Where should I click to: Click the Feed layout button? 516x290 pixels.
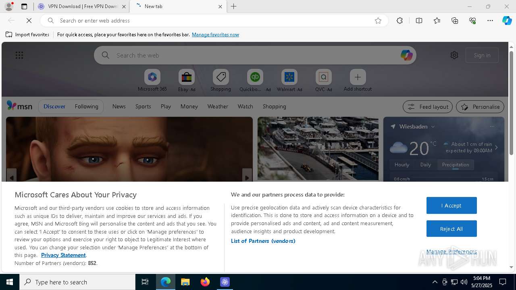click(x=427, y=107)
